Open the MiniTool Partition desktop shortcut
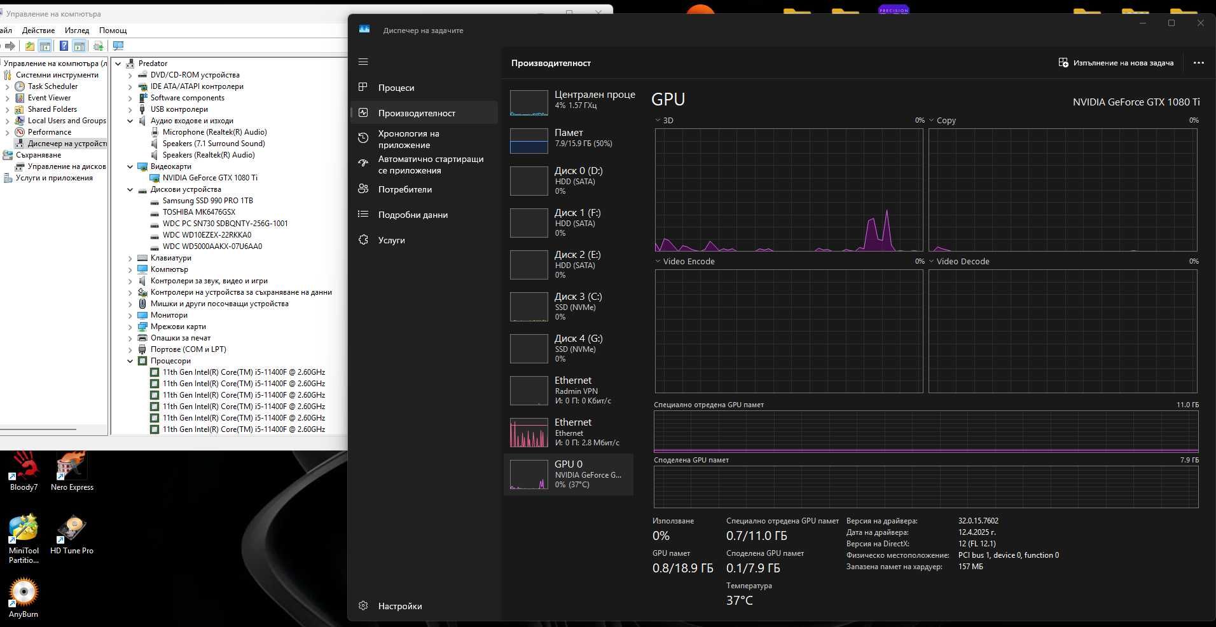This screenshot has height=627, width=1216. click(24, 539)
